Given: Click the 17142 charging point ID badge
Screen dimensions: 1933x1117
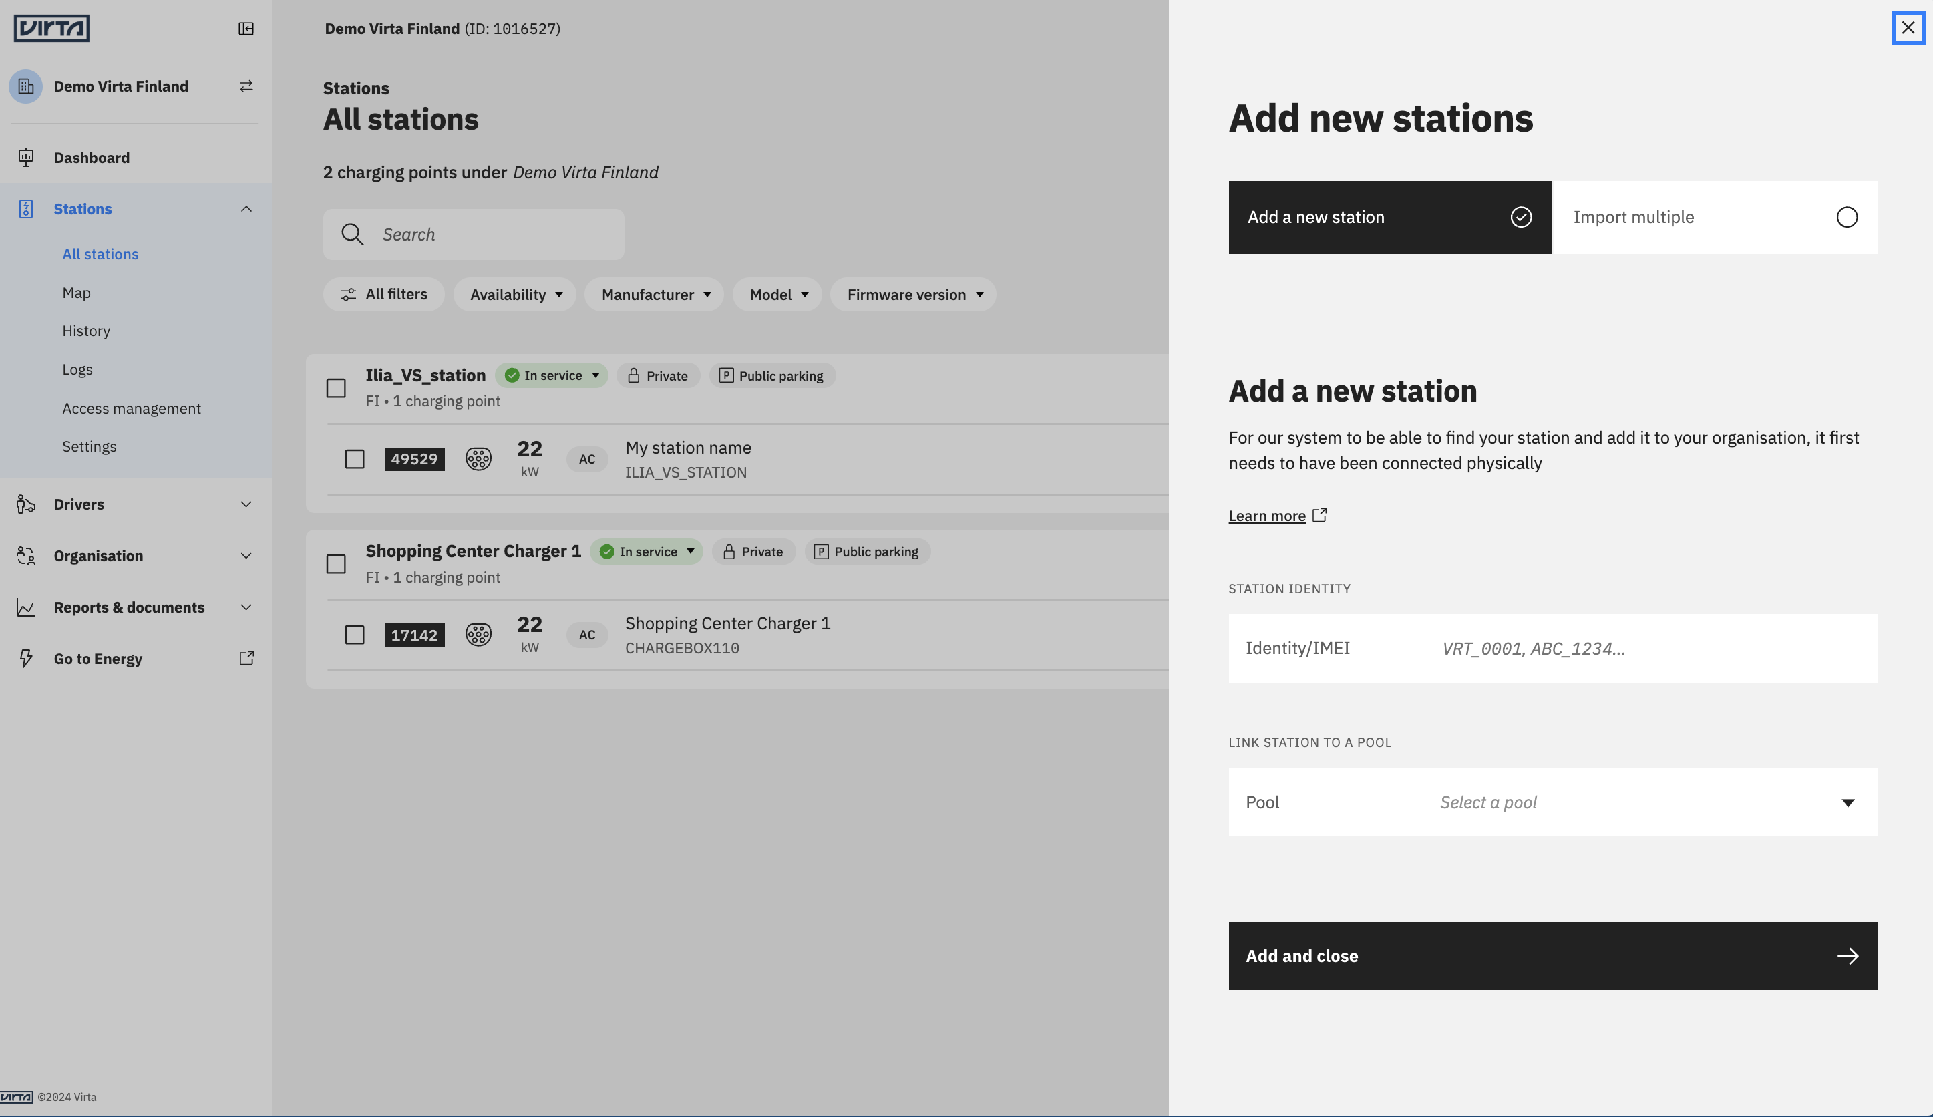Looking at the screenshot, I should click(414, 635).
